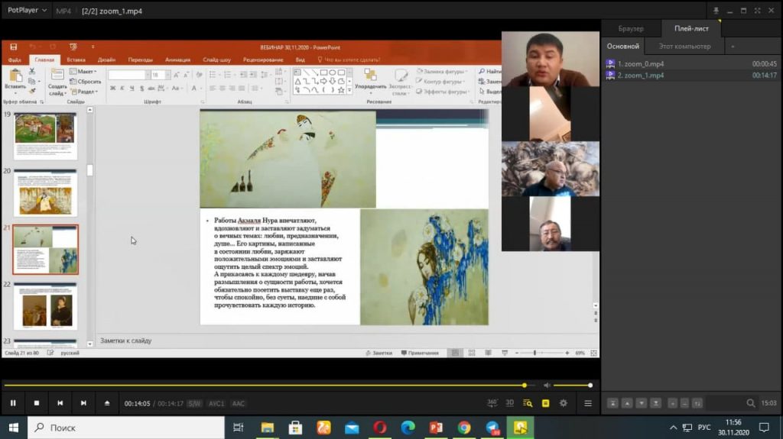Click the yellow video seek bar
783x439 pixels.
click(x=260, y=385)
